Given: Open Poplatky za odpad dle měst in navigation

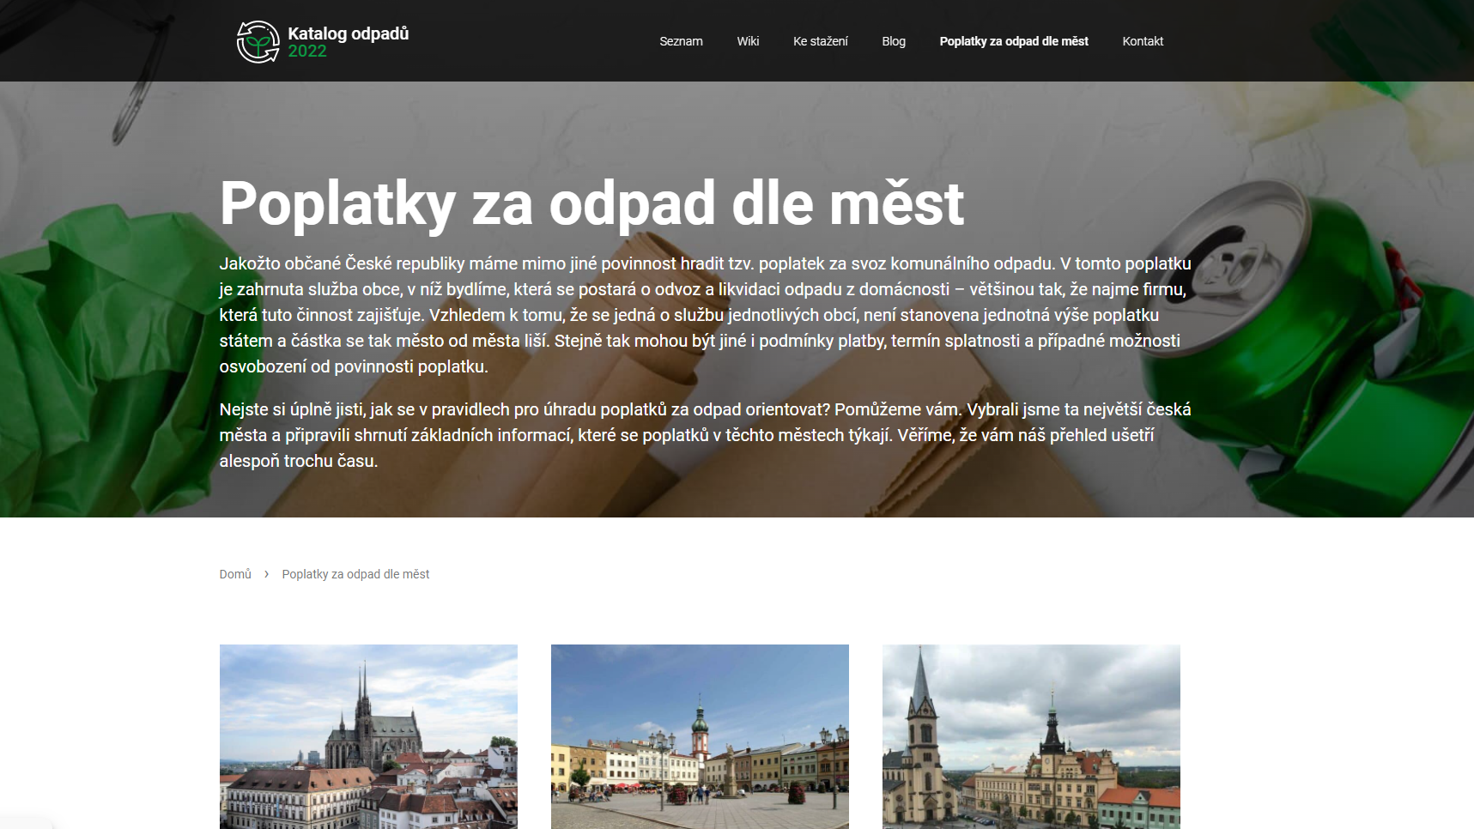Looking at the screenshot, I should tap(1014, 41).
